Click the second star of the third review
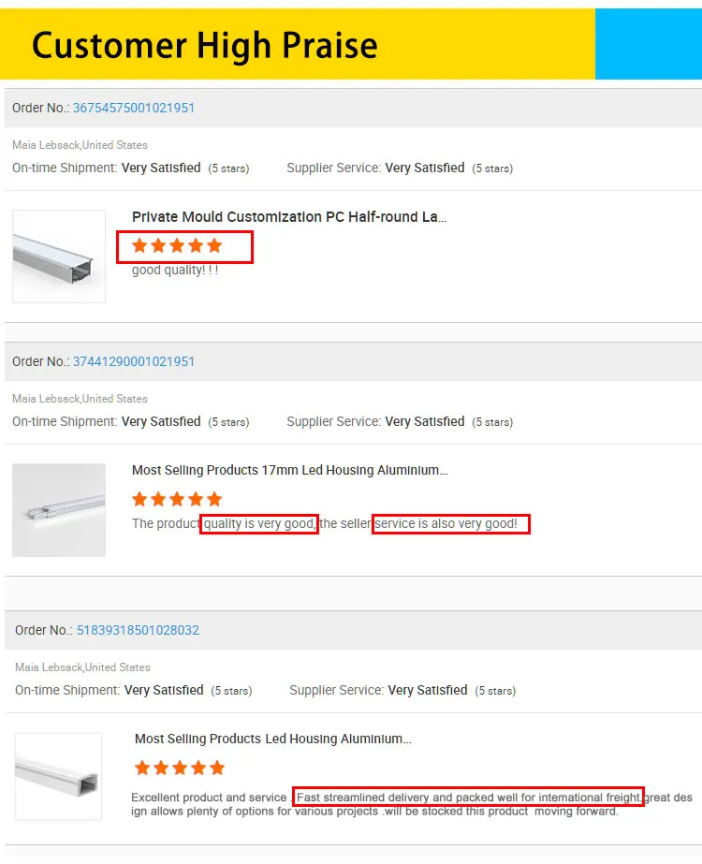 (x=161, y=769)
